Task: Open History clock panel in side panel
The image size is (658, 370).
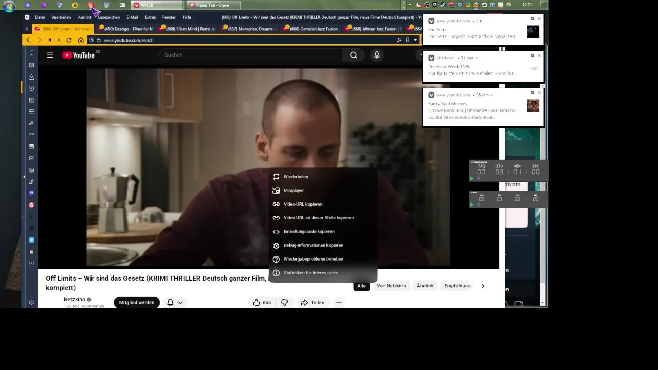Action: tap(31, 88)
